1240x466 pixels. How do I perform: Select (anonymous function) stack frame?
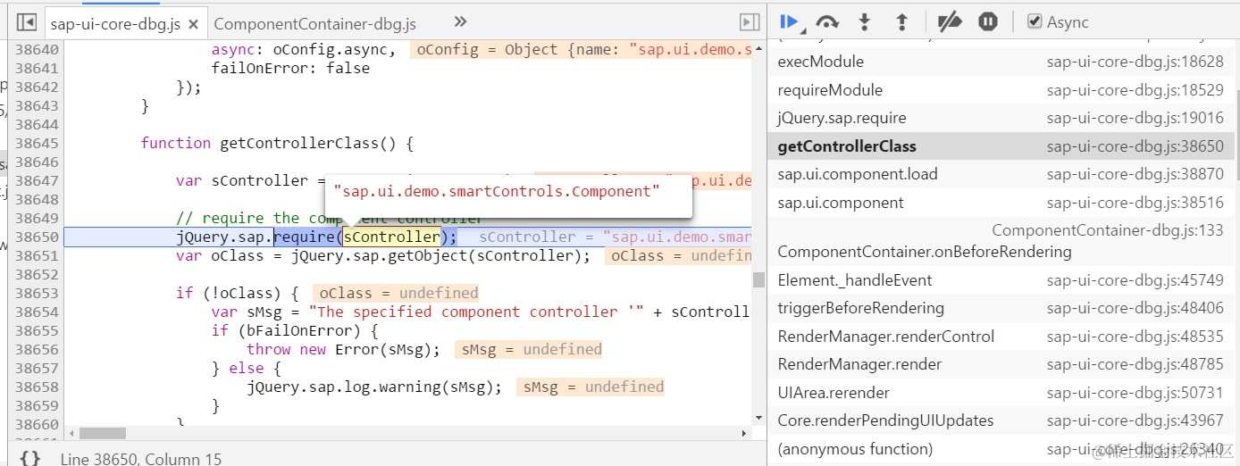[1001, 449]
